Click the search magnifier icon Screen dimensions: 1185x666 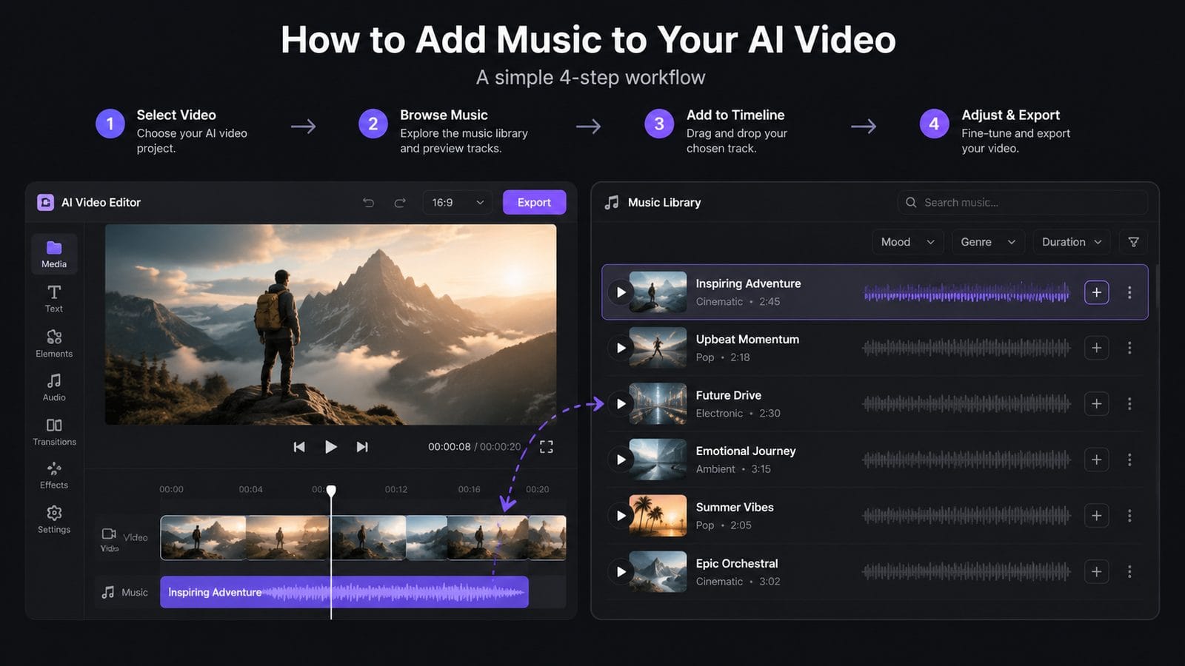pyautogui.click(x=911, y=202)
